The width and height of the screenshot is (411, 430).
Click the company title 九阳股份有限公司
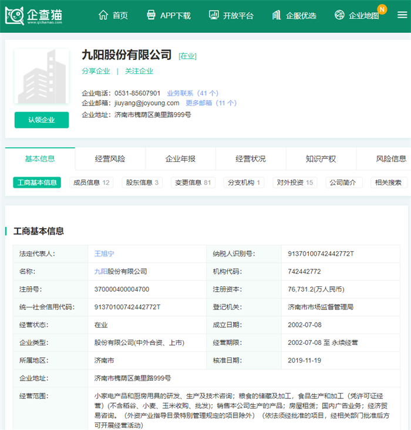click(127, 55)
